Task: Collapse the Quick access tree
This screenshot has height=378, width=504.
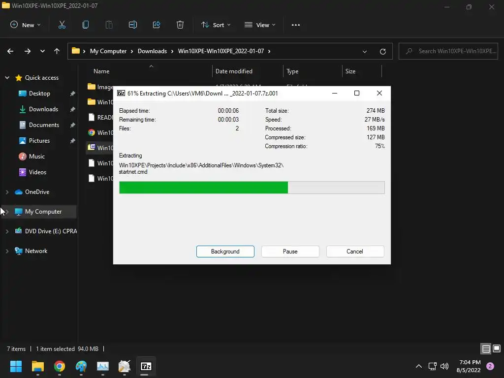Action: [7, 77]
